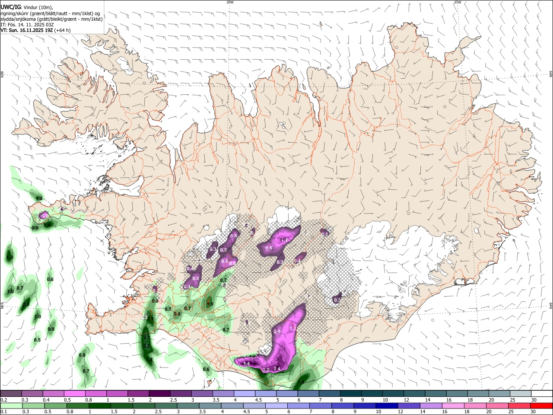Click the '4.5' label under top snow scale
Screen dimensions: 553x415
coord(258,400)
